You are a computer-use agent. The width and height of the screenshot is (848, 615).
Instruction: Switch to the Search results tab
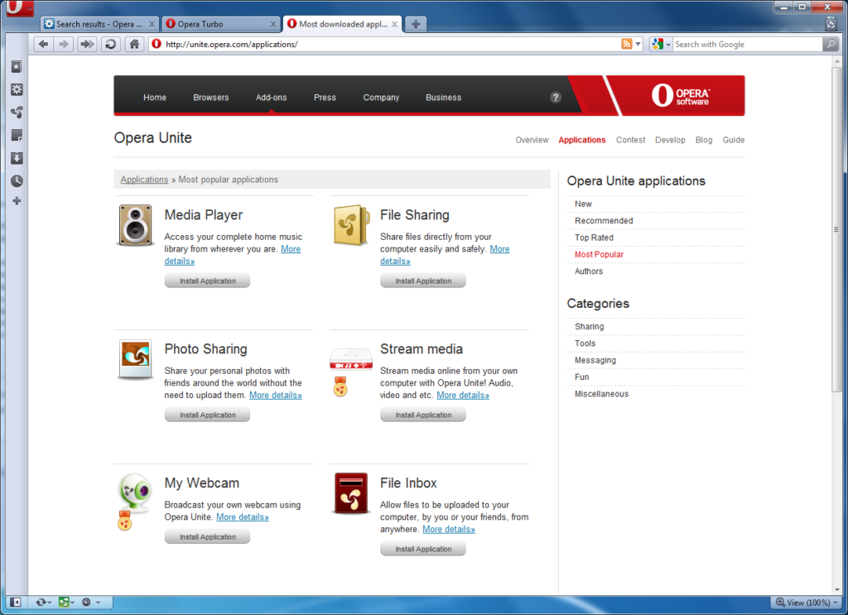click(x=99, y=24)
